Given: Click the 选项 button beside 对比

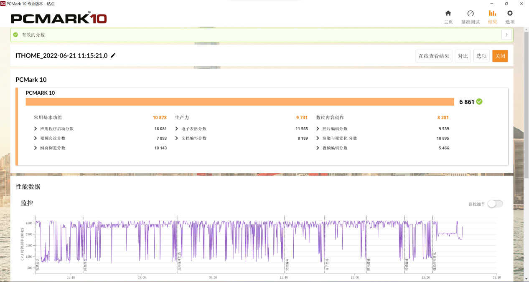Looking at the screenshot, I should pyautogui.click(x=482, y=56).
